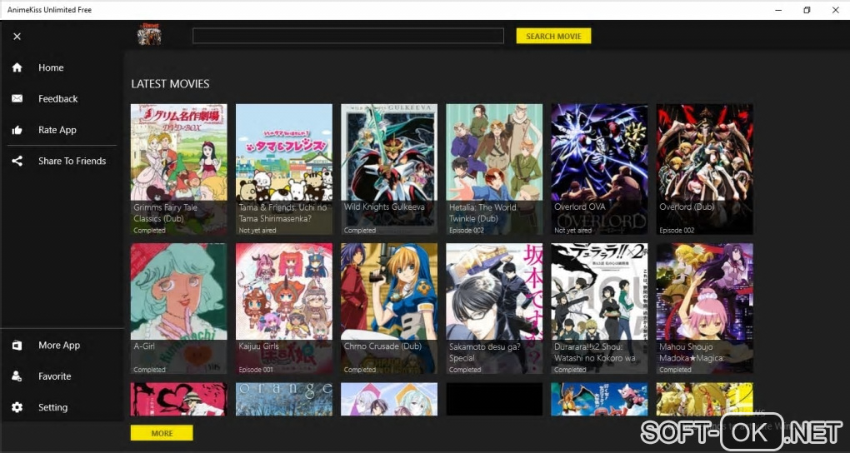The image size is (850, 453).
Task: Click Episode 002 under Hetalia
Action: (466, 231)
